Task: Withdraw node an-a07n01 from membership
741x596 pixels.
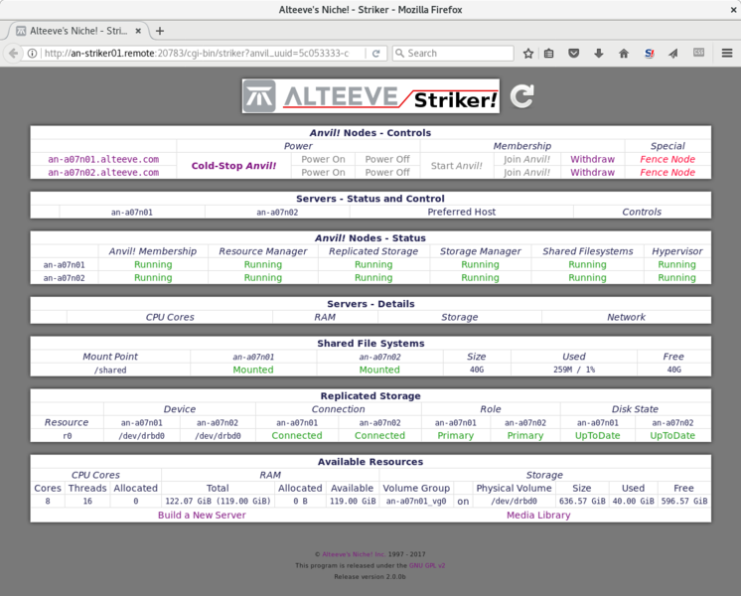Action: 592,159
